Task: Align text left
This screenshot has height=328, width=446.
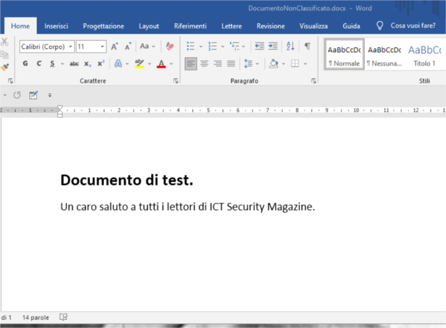Action: click(191, 64)
